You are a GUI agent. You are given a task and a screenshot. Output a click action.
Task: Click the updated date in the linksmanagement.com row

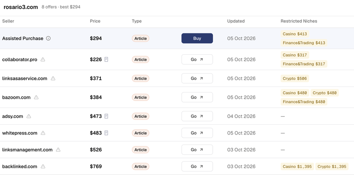241,149
